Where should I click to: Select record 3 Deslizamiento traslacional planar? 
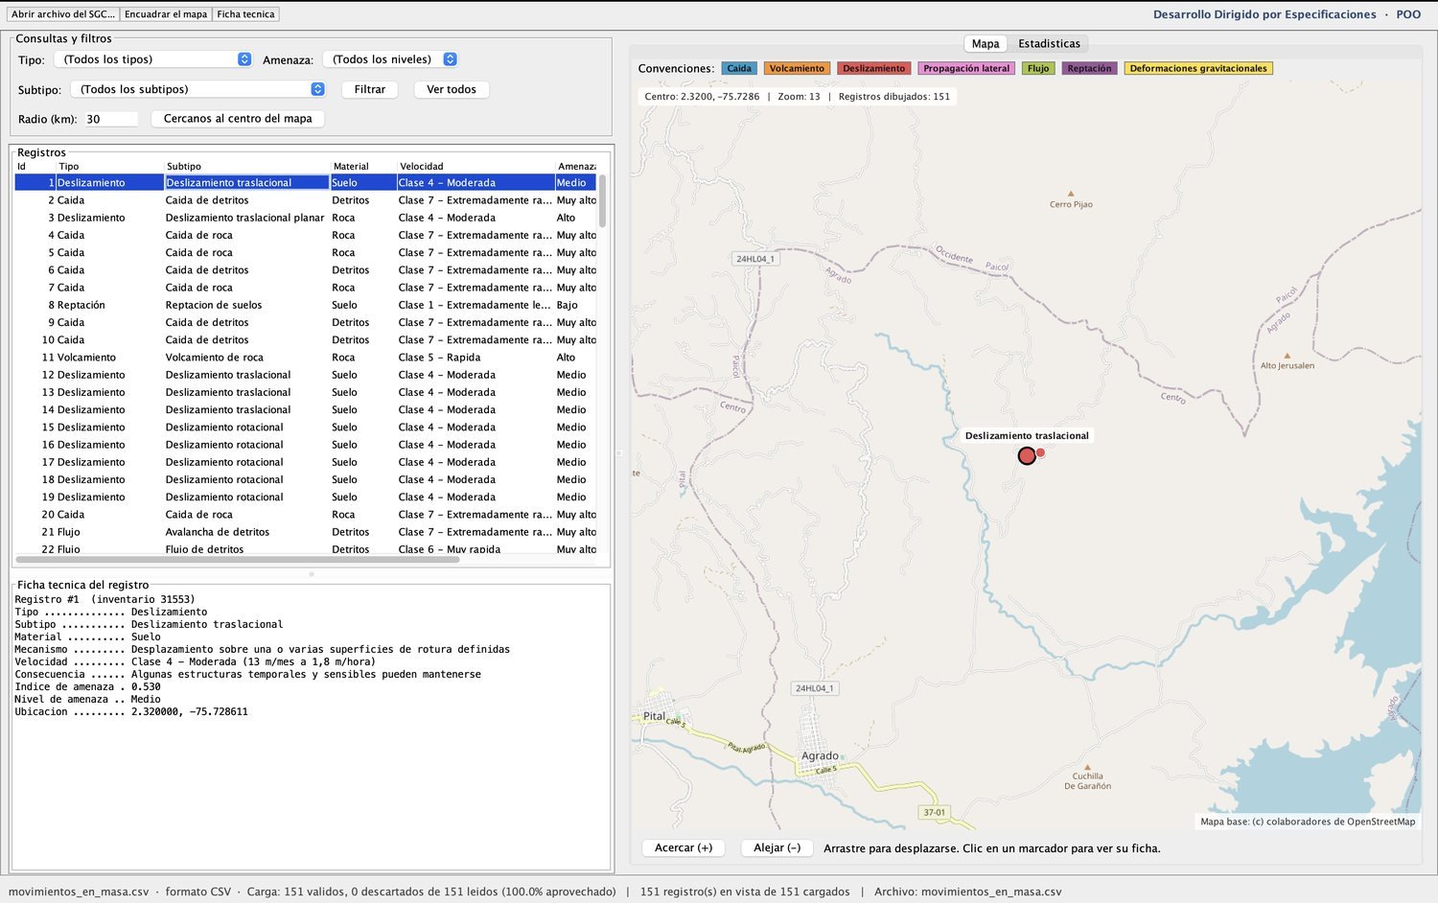(x=305, y=218)
